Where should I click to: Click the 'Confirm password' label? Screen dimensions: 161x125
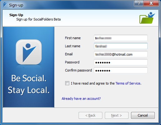pyautogui.click(x=78, y=70)
